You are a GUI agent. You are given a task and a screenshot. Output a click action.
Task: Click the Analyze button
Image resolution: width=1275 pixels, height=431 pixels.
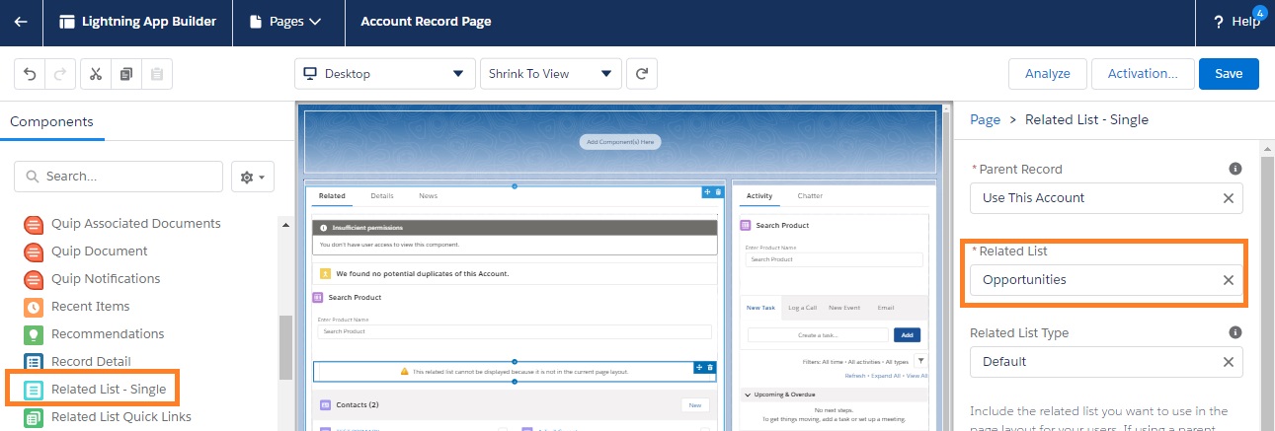1048,74
